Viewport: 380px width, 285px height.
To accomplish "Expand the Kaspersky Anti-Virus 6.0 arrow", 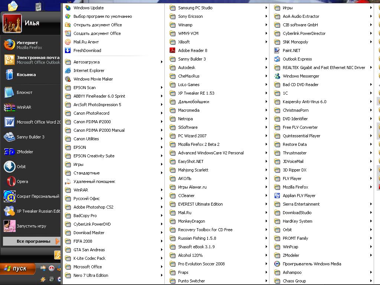I will point(371,102).
